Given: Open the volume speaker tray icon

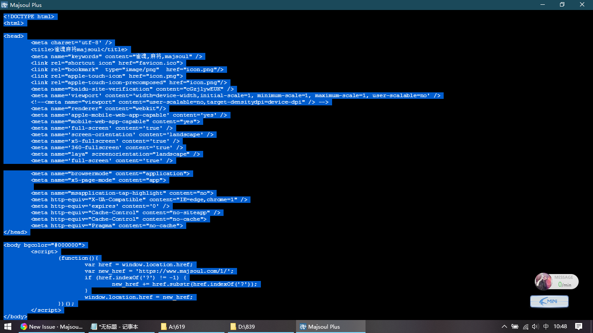Looking at the screenshot, I should click(x=535, y=326).
